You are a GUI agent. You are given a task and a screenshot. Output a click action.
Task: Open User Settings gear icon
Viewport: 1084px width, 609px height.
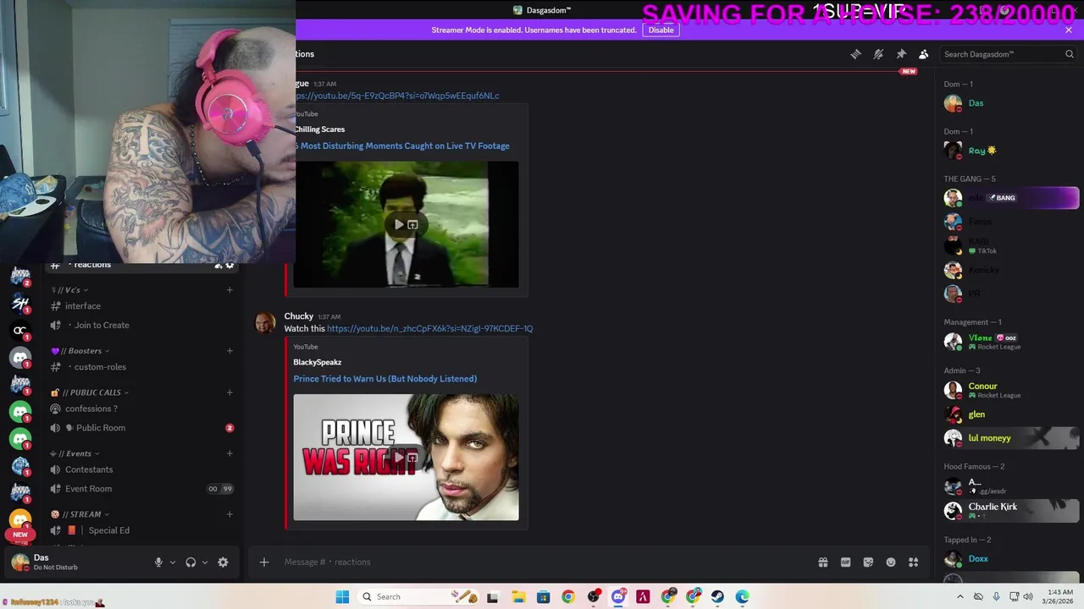pyautogui.click(x=223, y=562)
